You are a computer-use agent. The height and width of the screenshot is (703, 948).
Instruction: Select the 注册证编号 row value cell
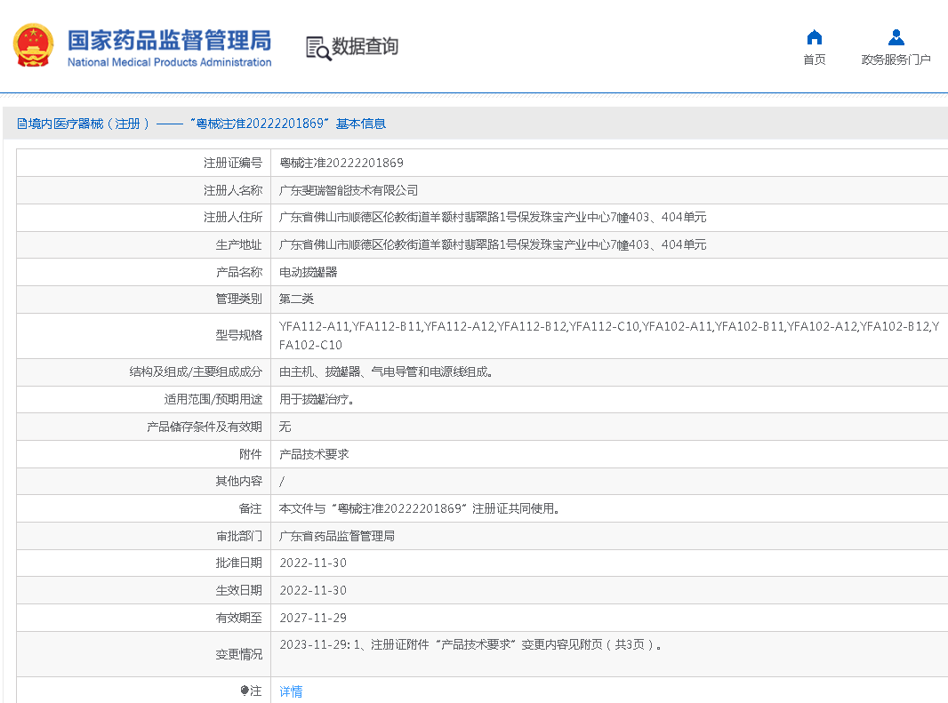coord(341,163)
